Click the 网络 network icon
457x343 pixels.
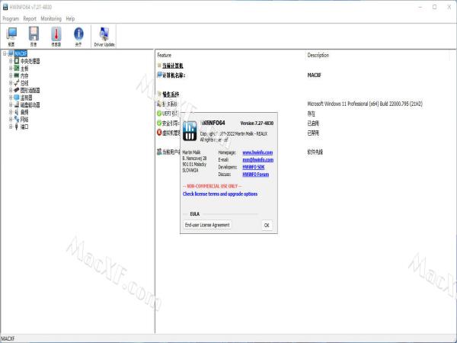click(x=17, y=120)
